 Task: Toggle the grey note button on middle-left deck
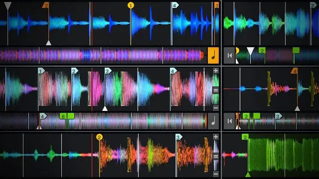tap(213, 121)
